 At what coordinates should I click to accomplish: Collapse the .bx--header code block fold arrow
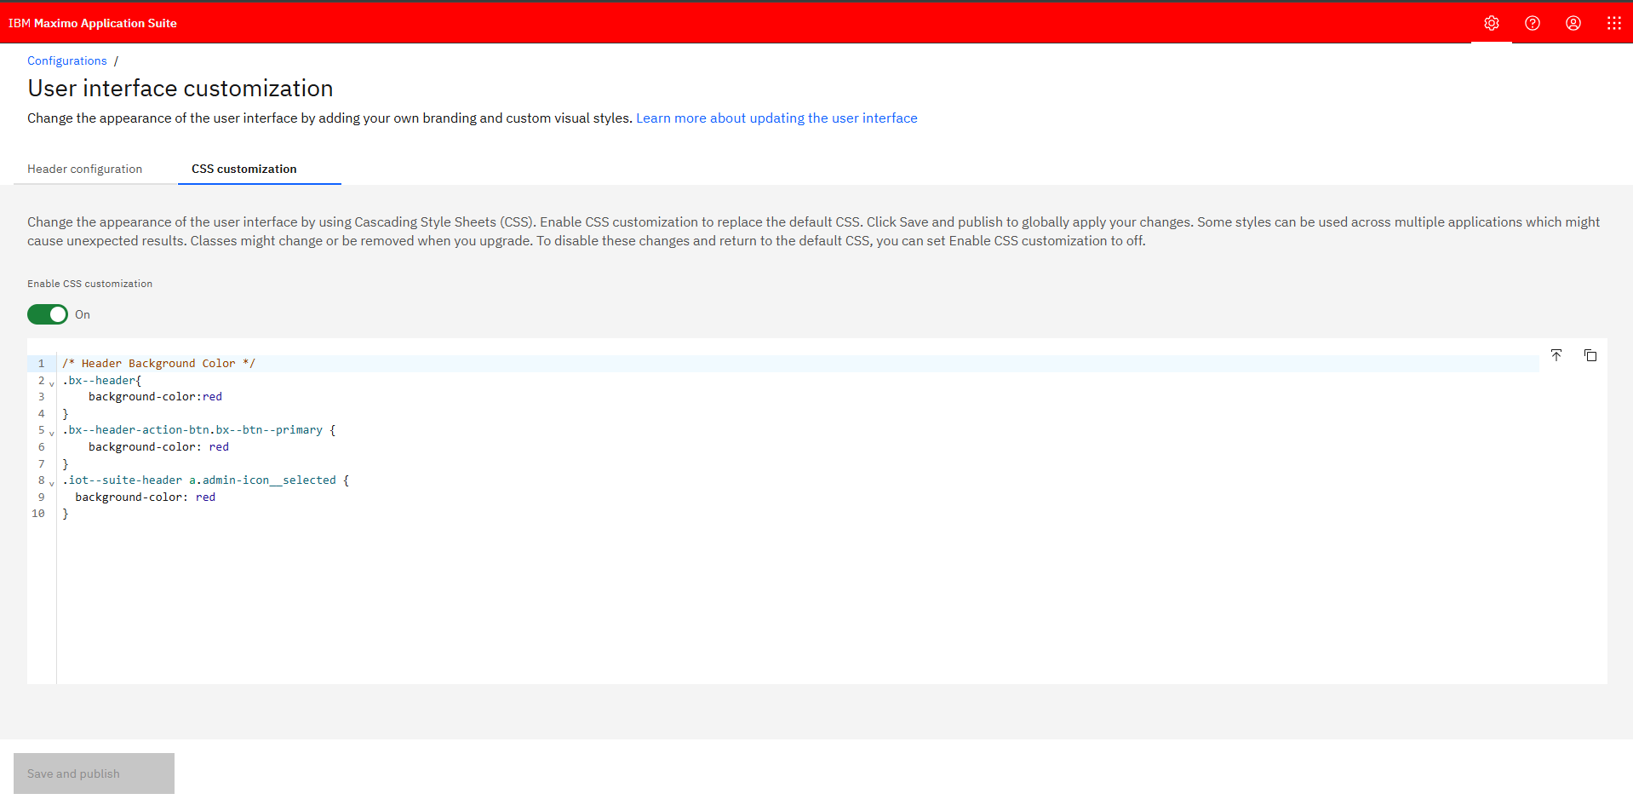pos(51,383)
